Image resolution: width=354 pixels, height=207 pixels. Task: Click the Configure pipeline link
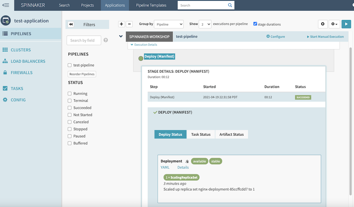tap(276, 36)
